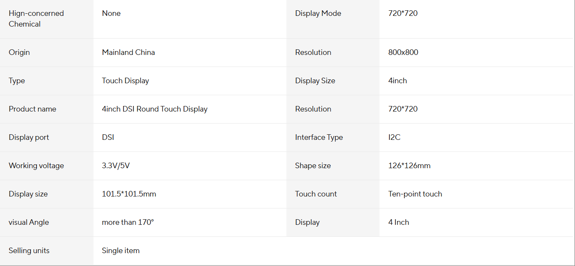The width and height of the screenshot is (575, 266).
Task: Click the "Hign-concerned Chemical" label cell
Action: (36, 19)
